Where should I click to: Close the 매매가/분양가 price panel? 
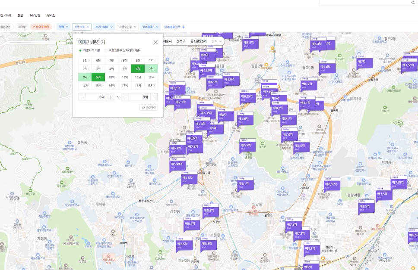coord(155,42)
